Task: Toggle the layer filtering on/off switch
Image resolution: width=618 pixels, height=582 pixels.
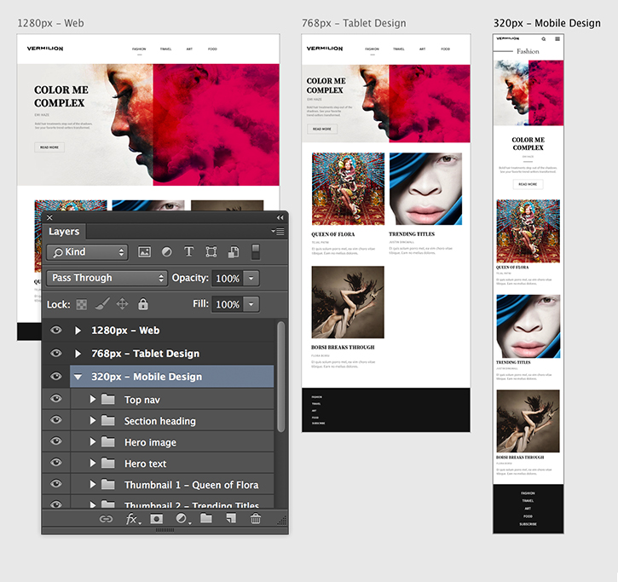Action: coord(256,251)
